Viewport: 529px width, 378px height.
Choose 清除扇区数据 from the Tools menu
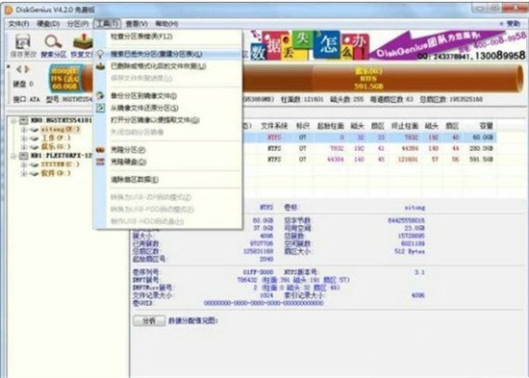click(135, 180)
